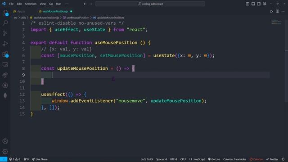The image size is (288, 162).
Task: Switch to the useMousePosition.js tab
Action: (x=54, y=11)
